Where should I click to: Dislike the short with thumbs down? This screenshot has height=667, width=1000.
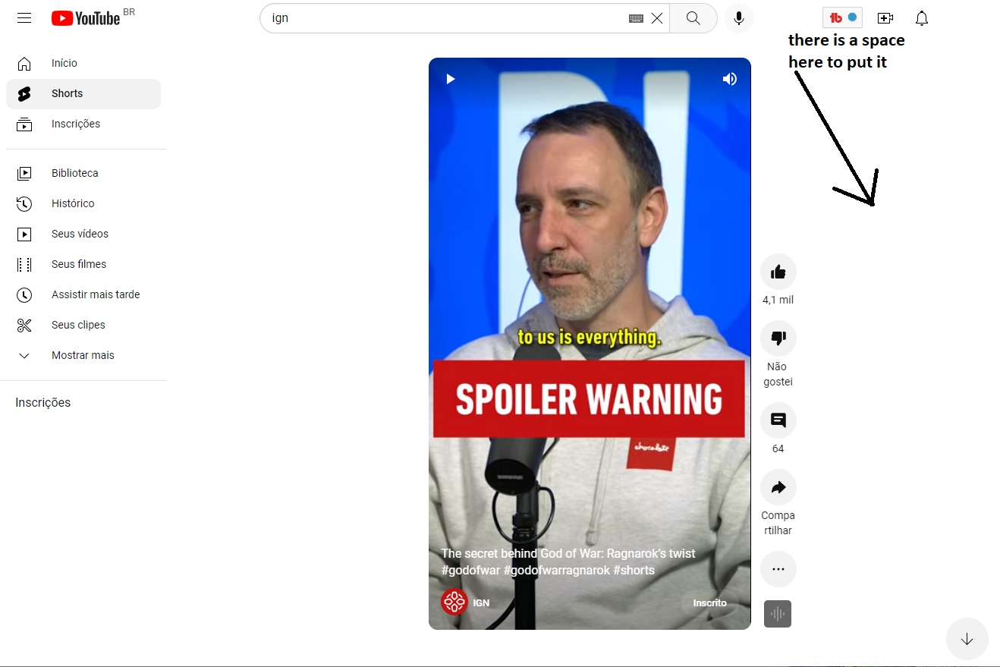778,338
